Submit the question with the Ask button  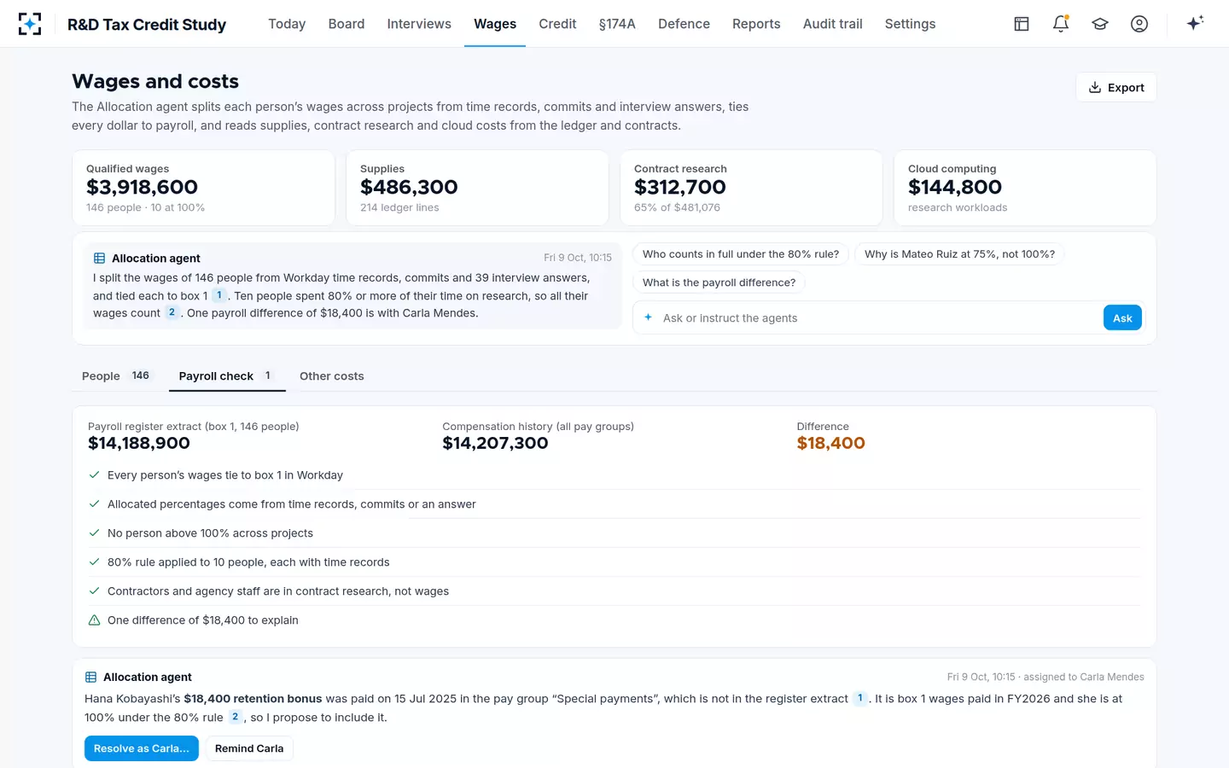(1122, 318)
